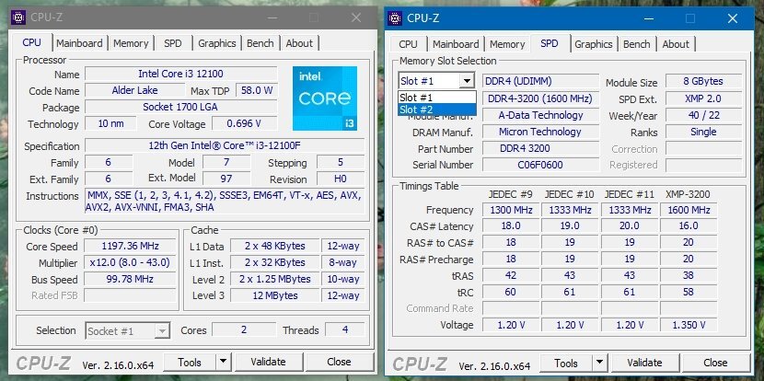Image resolution: width=764 pixels, height=381 pixels.
Task: Click the Core Speed value 1197.36 MHz
Action: click(x=130, y=246)
